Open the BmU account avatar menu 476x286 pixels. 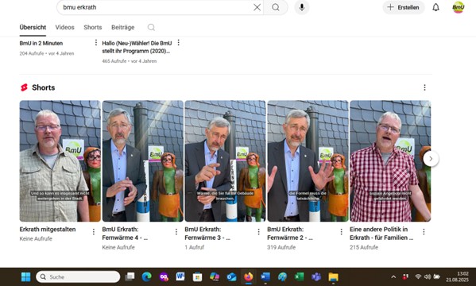coord(458,7)
